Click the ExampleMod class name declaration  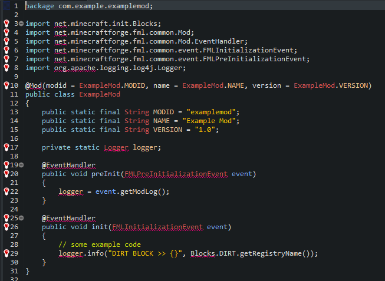(x=99, y=94)
